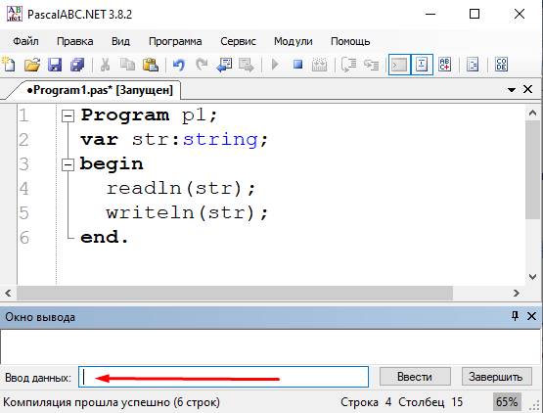Undo the last edit
Viewport: 543px width, 413px height.
coord(179,65)
